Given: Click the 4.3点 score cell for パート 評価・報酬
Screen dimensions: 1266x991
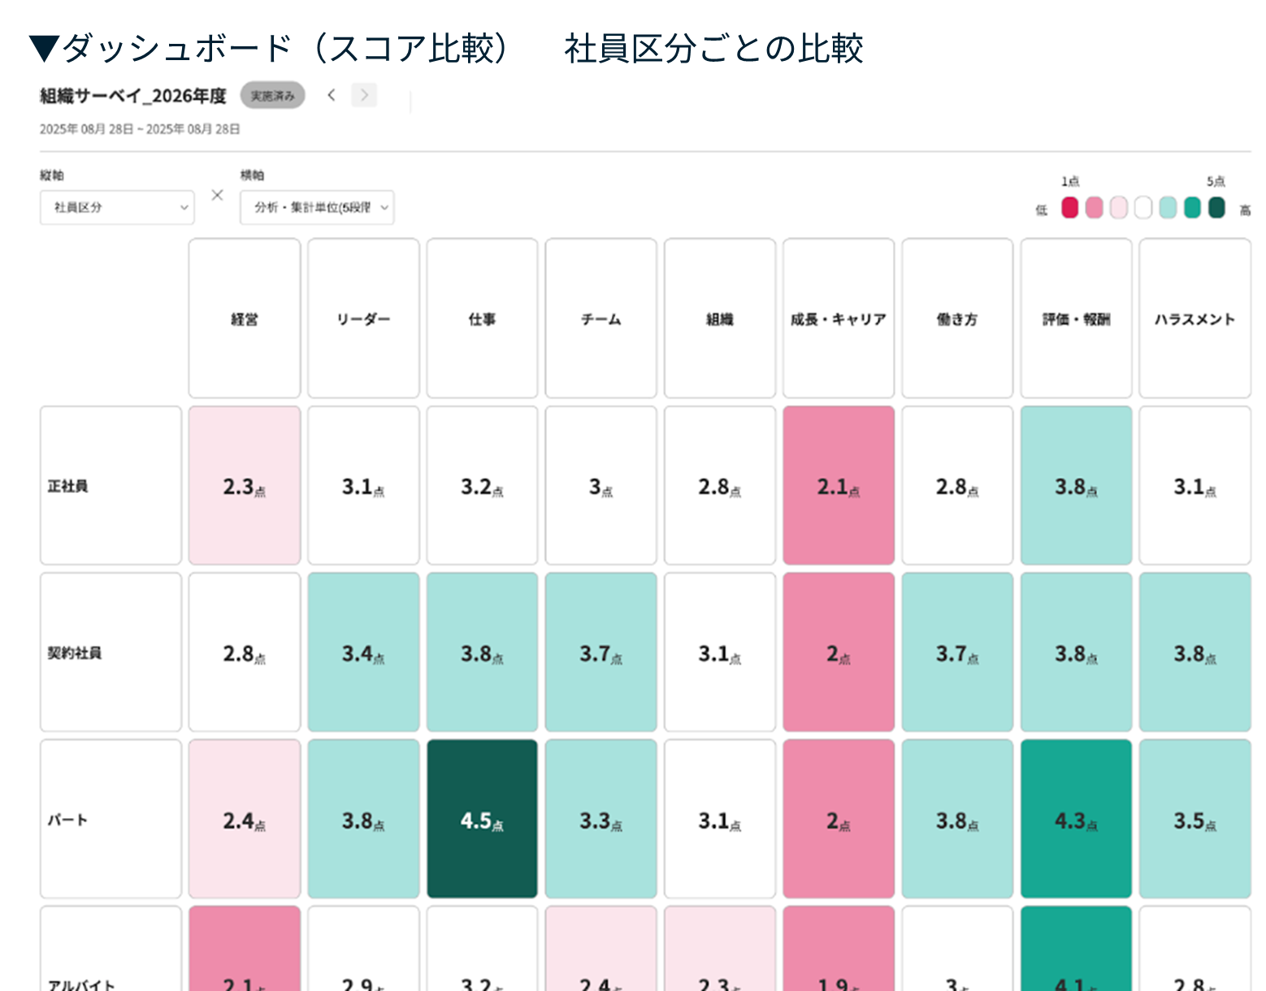Looking at the screenshot, I should 1076,819.
